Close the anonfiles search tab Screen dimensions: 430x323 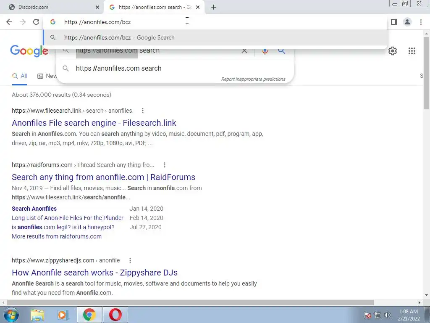[198, 7]
